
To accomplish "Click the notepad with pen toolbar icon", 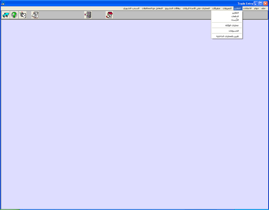I will (x=35, y=15).
